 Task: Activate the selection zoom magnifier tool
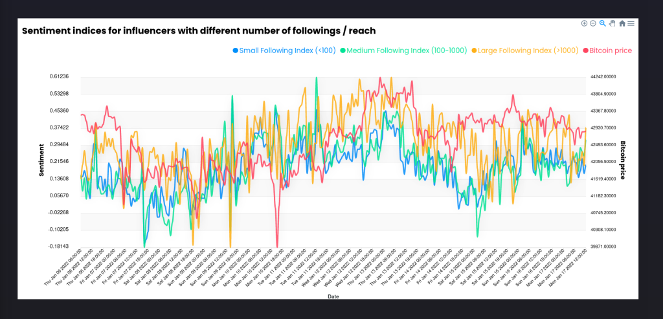603,23
